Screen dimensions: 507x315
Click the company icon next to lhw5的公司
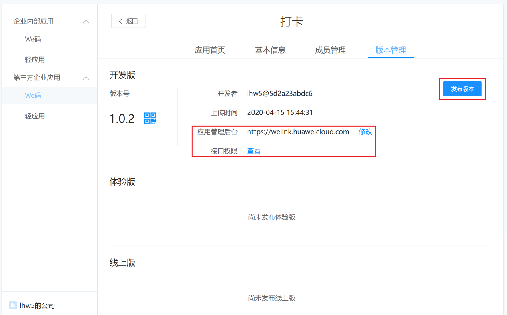point(13,306)
